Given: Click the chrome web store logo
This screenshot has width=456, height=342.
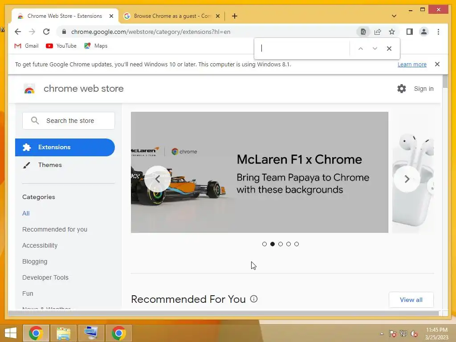Looking at the screenshot, I should [x=73, y=89].
